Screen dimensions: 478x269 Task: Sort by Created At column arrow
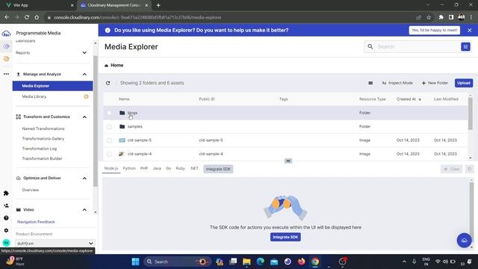420,99
